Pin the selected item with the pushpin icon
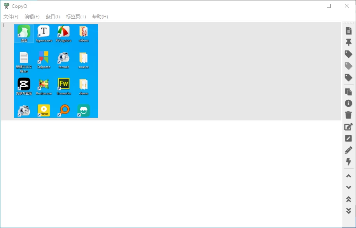The image size is (356, 228). coord(349,42)
